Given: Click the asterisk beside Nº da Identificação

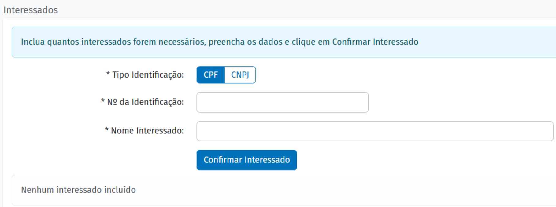Looking at the screenshot, I should [x=103, y=101].
